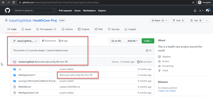Open the plus create-new dropdown

point(201,11)
